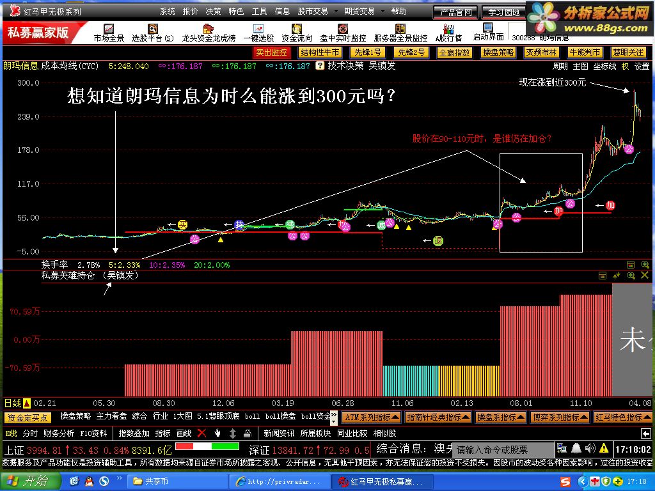The width and height of the screenshot is (655, 491).
Task: Switch to the Internet Explorer privradar taskbar window
Action: click(x=280, y=481)
